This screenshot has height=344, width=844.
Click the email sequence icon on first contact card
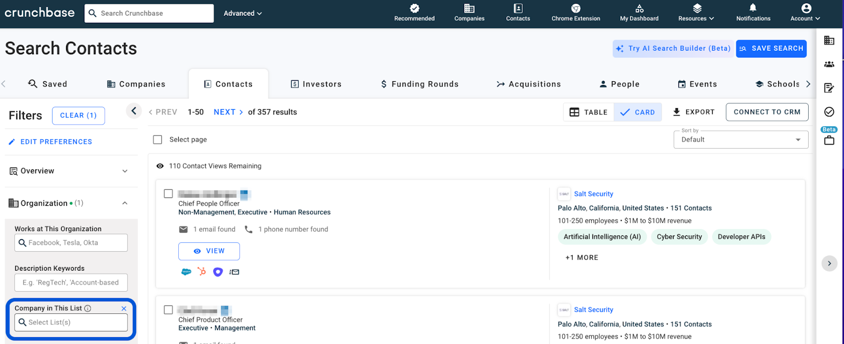point(234,272)
